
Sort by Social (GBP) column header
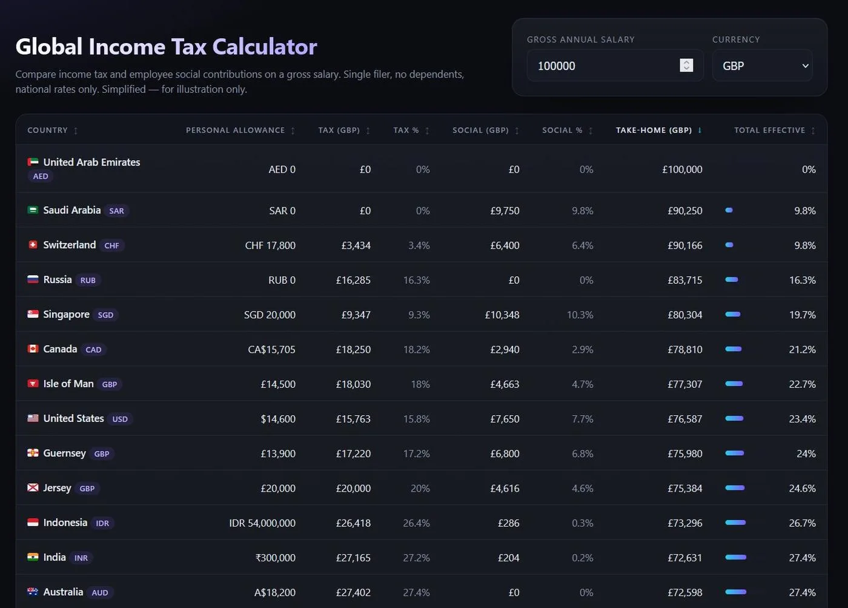(x=486, y=130)
